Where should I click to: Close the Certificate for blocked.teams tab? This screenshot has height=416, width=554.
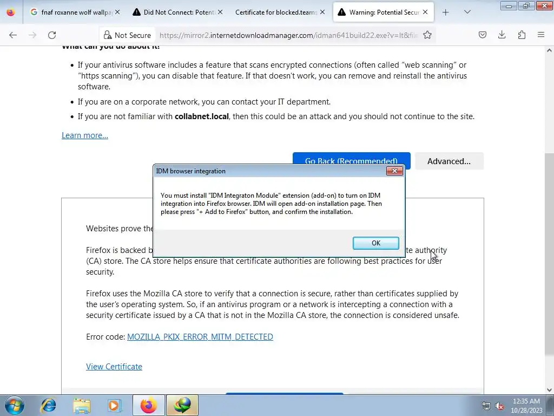pyautogui.click(x=322, y=12)
